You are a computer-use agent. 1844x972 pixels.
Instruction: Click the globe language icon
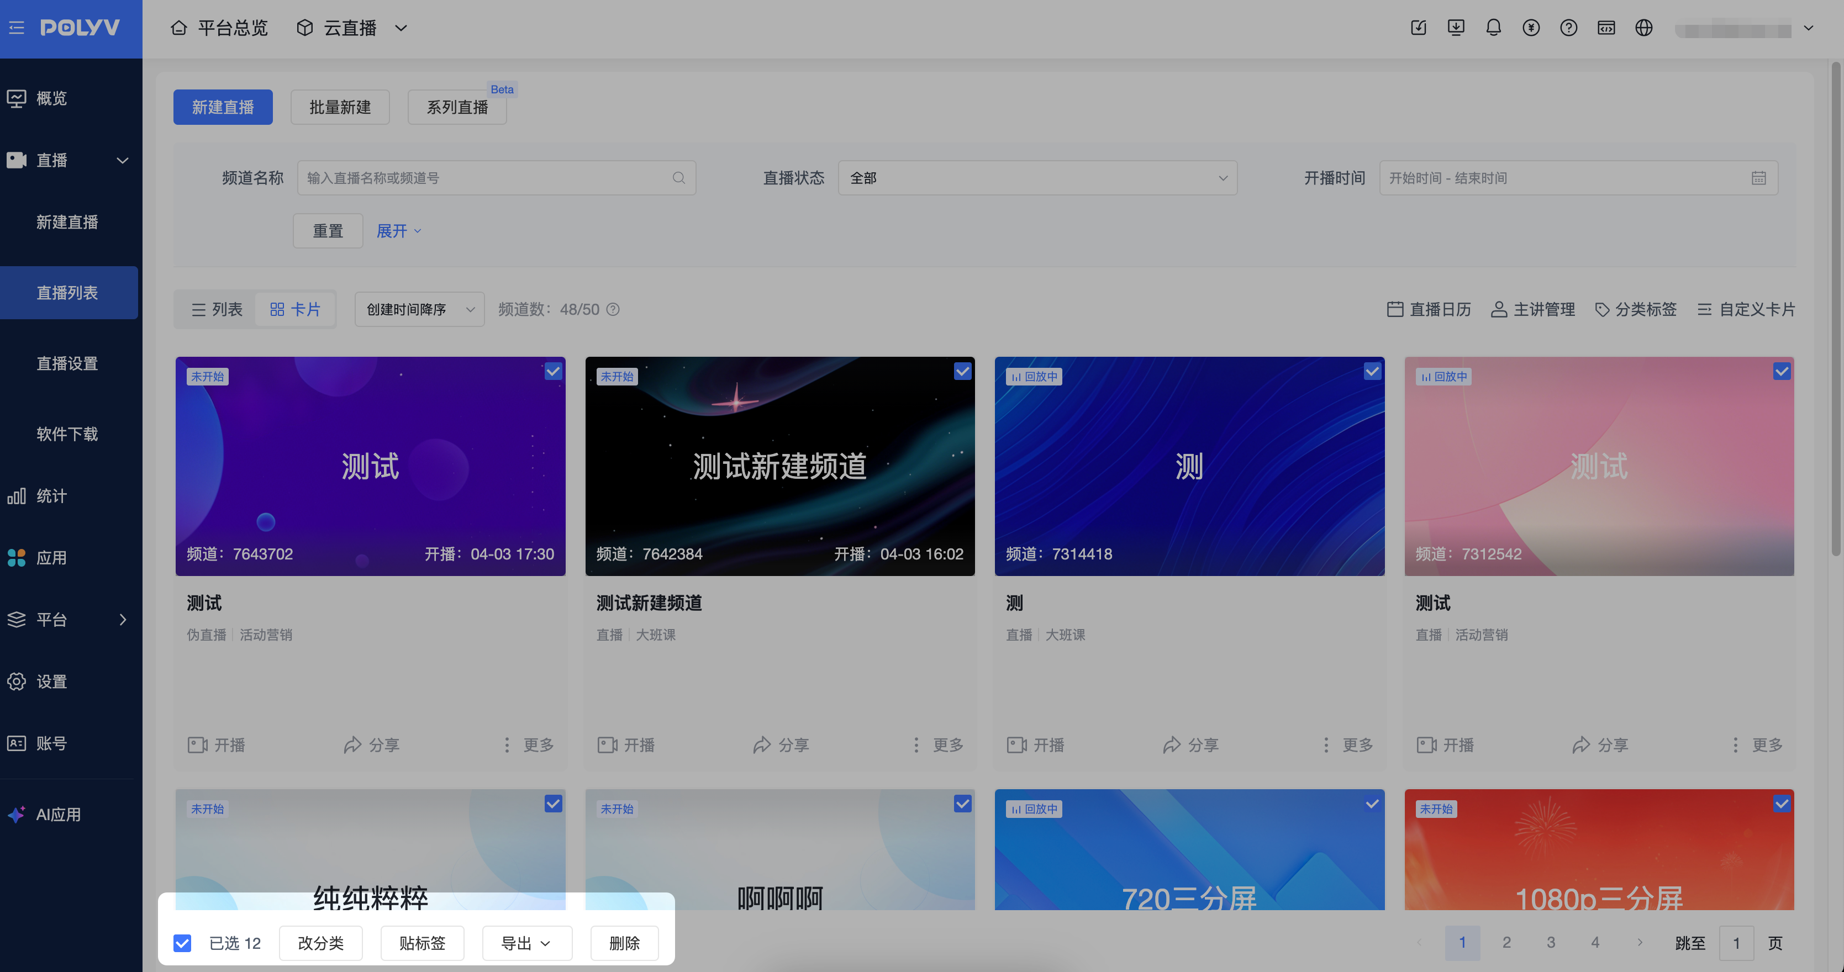pyautogui.click(x=1643, y=28)
